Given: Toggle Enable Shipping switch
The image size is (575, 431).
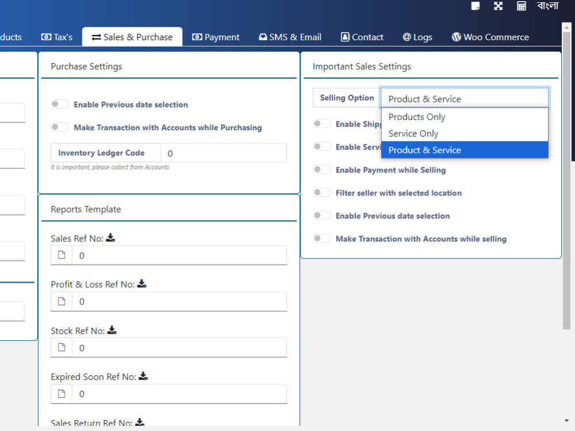Looking at the screenshot, I should 321,124.
